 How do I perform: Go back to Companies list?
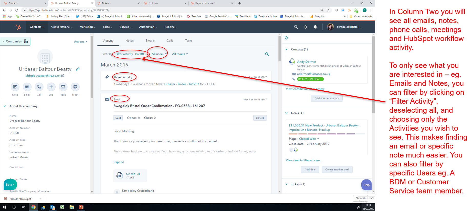(x=15, y=41)
